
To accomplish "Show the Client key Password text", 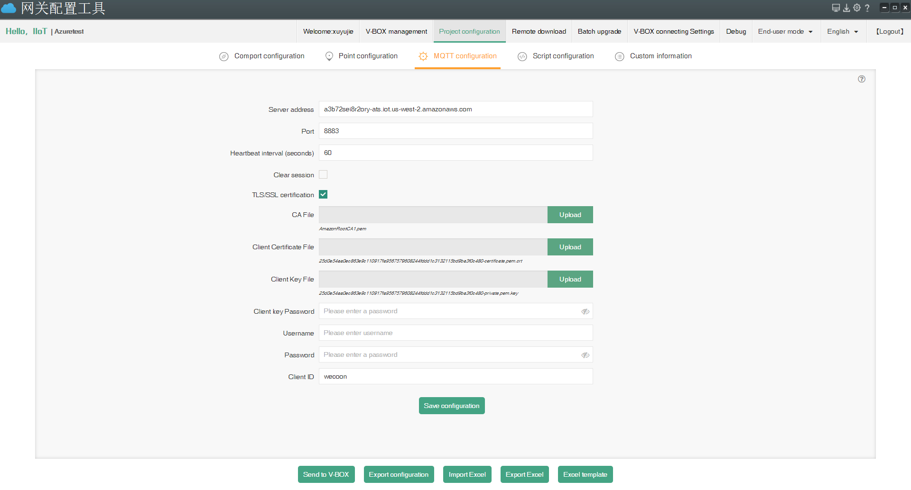I will (x=585, y=311).
